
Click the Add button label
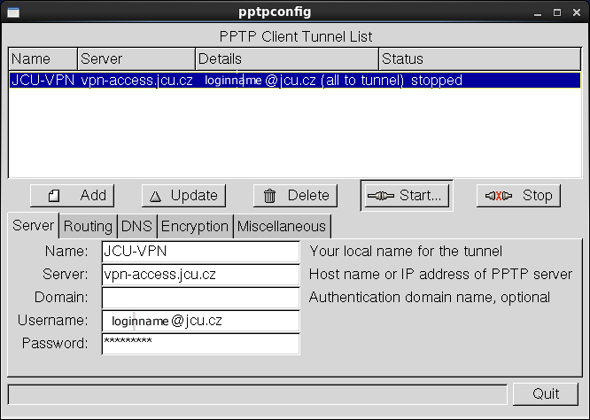click(x=93, y=196)
